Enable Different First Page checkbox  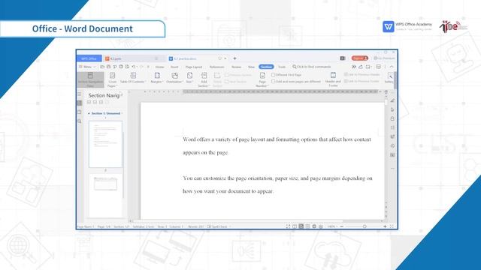274,75
